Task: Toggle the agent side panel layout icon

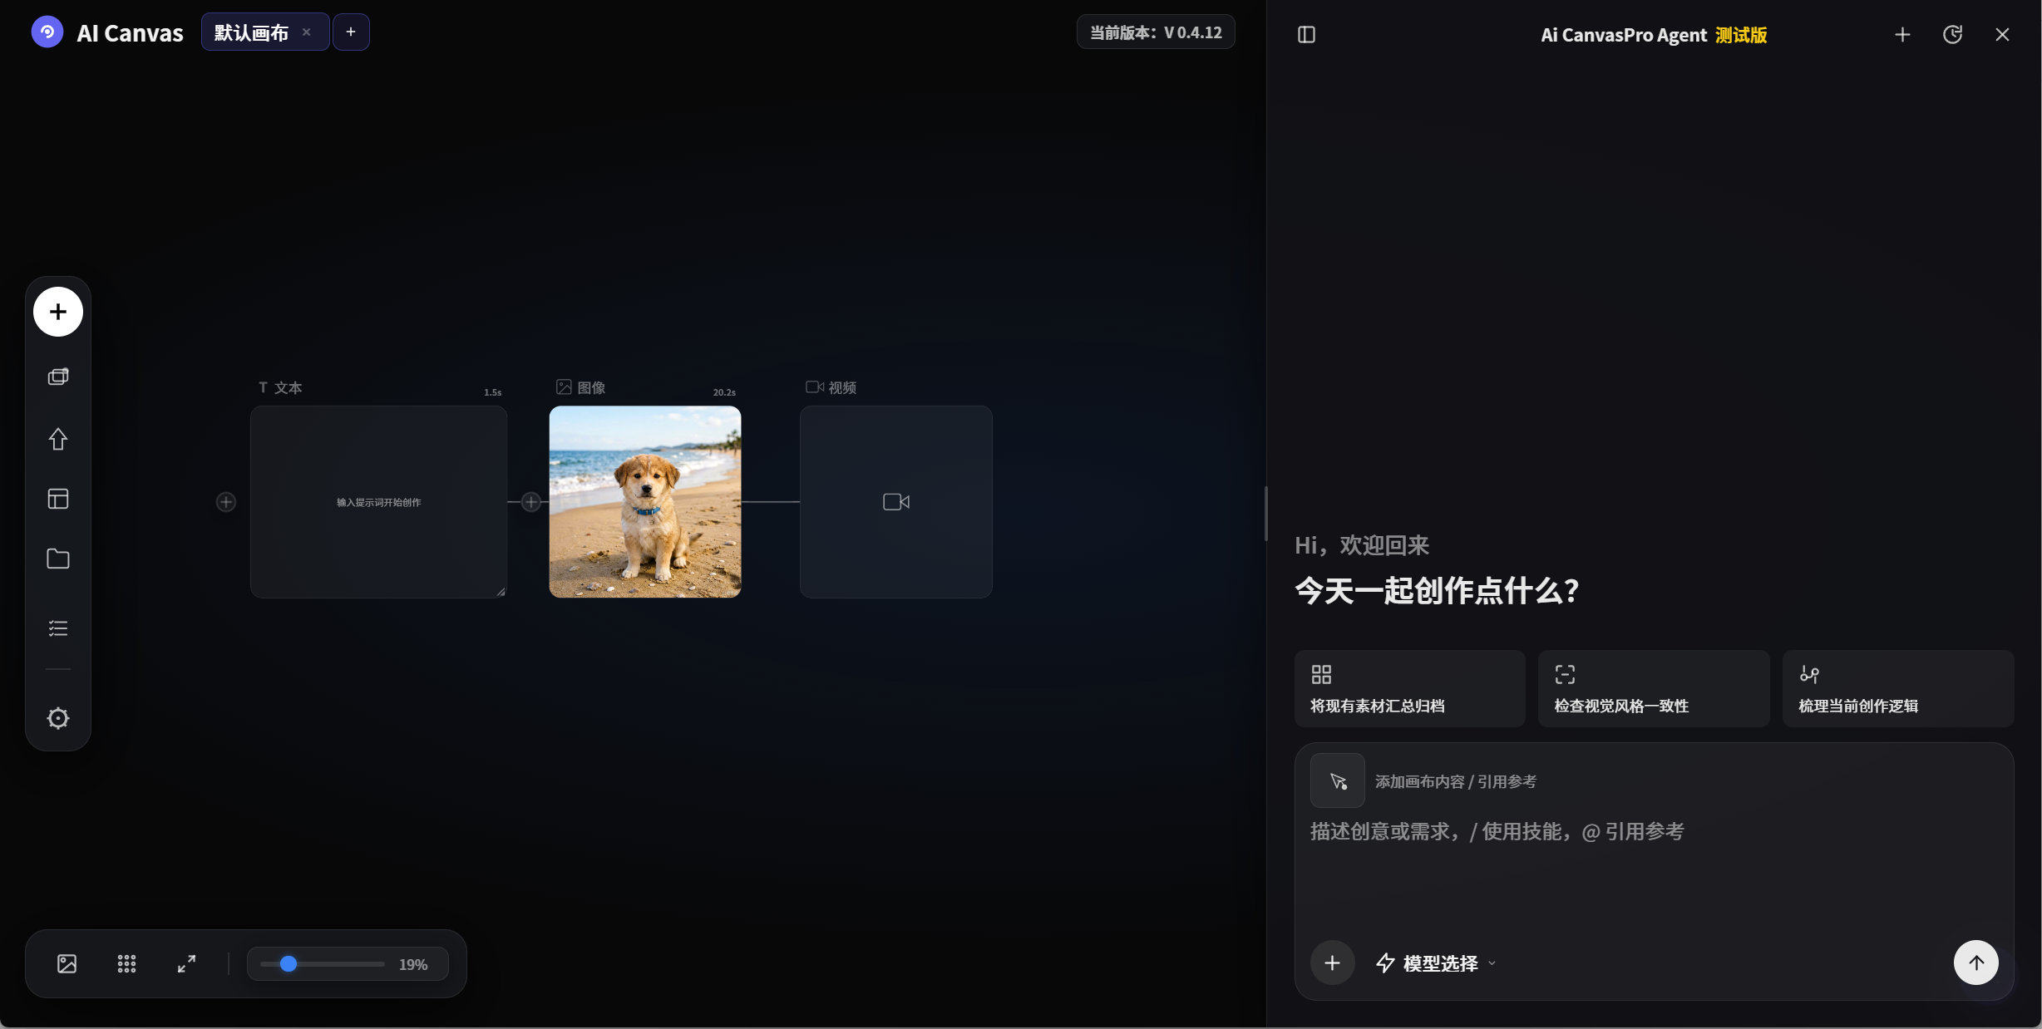Action: pos(1306,35)
